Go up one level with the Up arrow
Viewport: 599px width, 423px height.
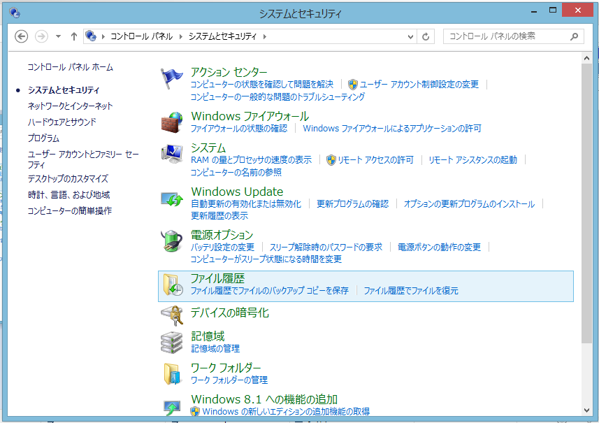[x=73, y=36]
